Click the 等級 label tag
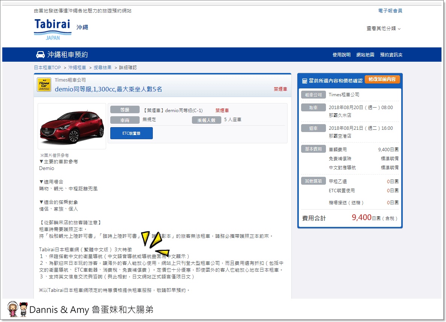Viewport: 446px width, 322px height. [125, 110]
